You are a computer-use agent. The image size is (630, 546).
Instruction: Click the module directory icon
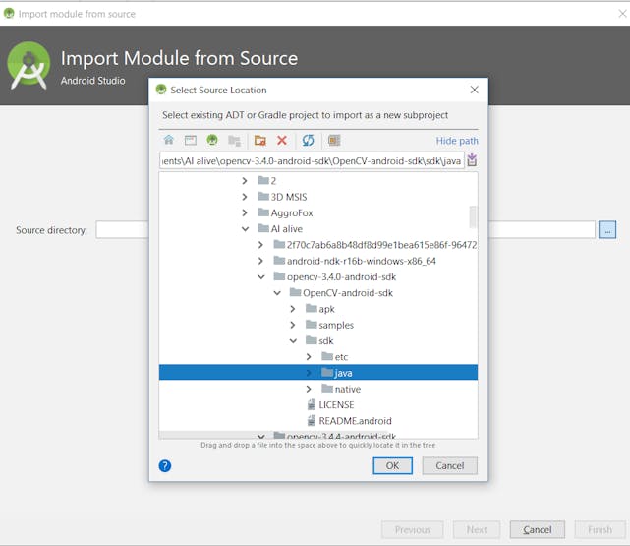234,141
